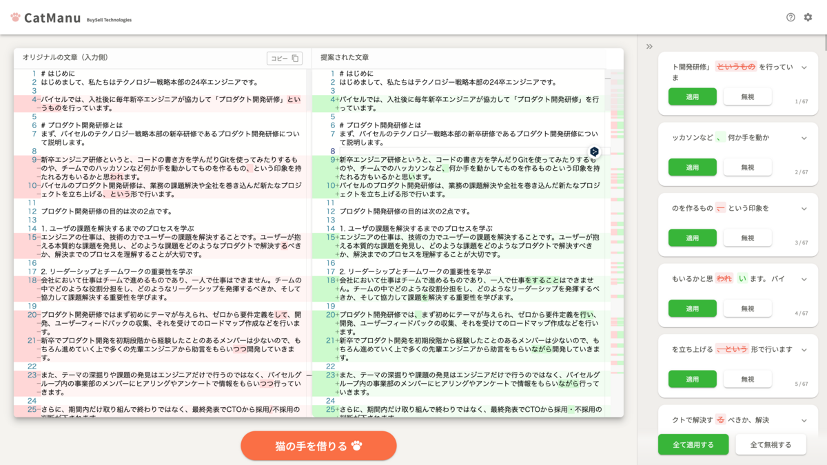Viewport: 827px width, 465px height.
Task: Ignore suggestion 5 / 67 with 無視
Action: 748,379
